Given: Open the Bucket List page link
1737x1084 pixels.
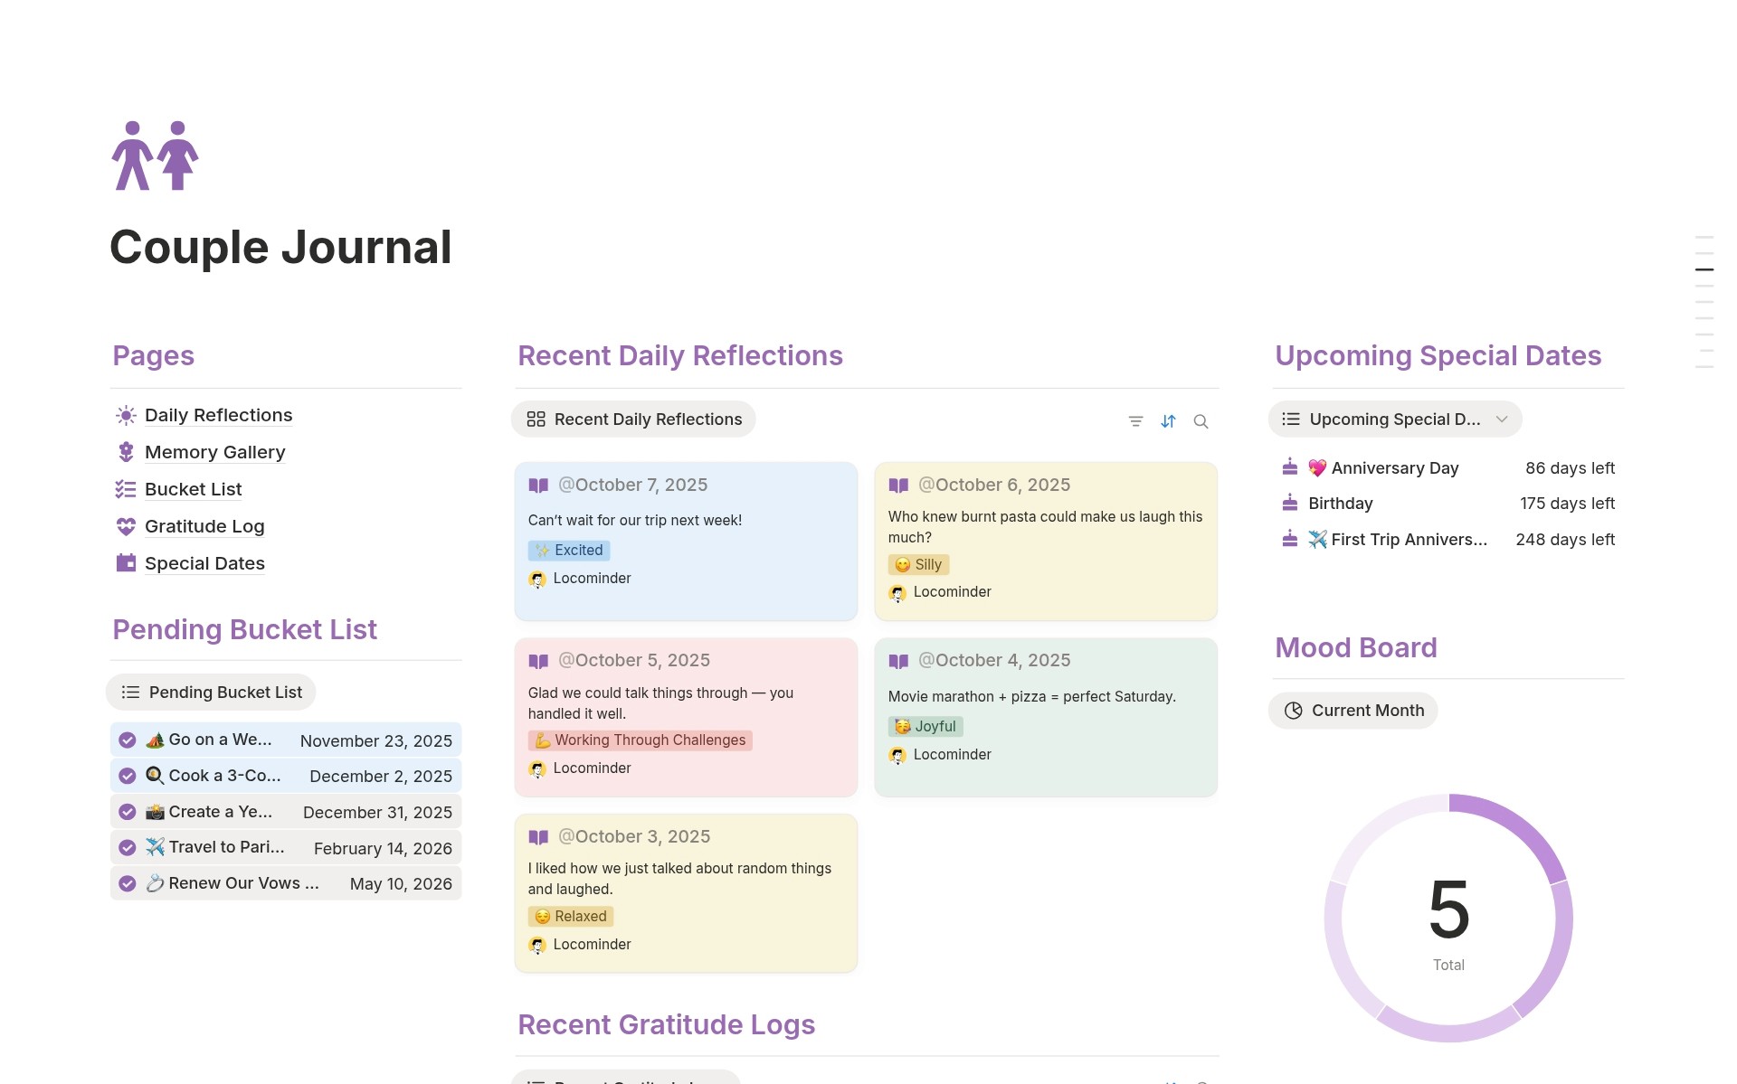Looking at the screenshot, I should [x=193, y=489].
